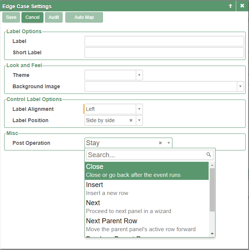The image size is (249, 250).
Task: Click the Side by side value text
Action: pos(100,120)
